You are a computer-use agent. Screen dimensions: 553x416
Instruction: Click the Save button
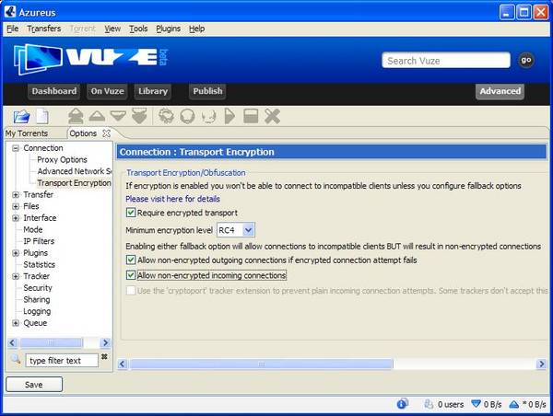pos(34,385)
